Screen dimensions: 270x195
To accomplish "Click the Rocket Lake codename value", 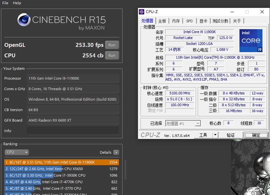I will click(183, 38).
